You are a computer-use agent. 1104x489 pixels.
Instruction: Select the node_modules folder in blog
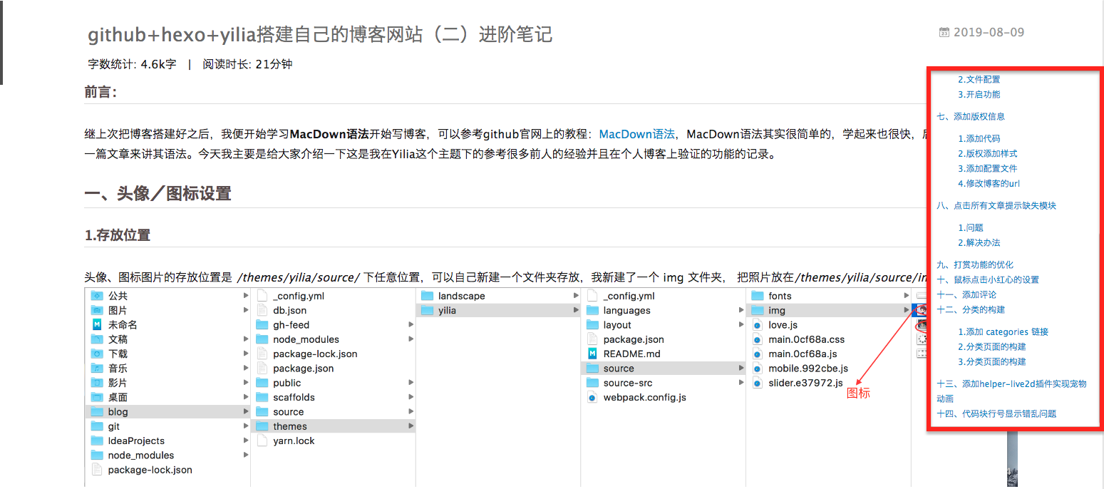click(x=306, y=339)
